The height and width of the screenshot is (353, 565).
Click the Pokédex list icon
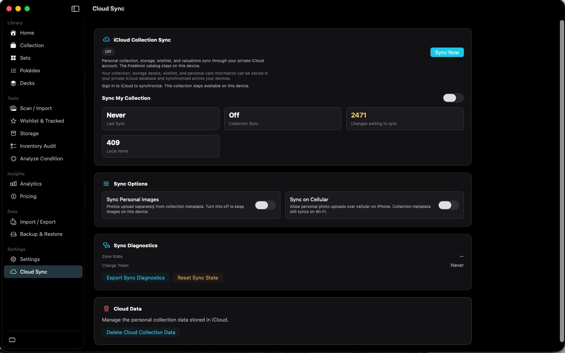13,70
